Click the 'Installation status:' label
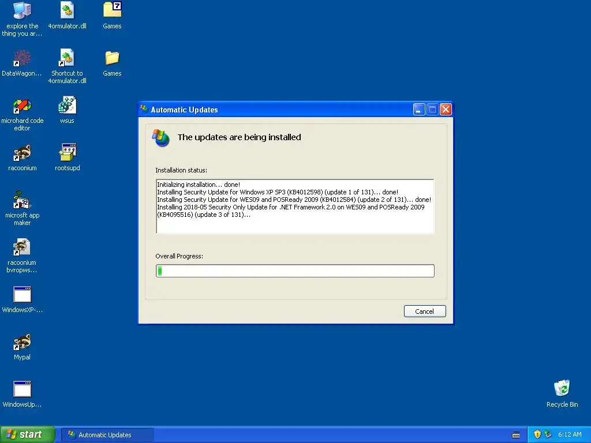The height and width of the screenshot is (443, 591). (x=181, y=170)
